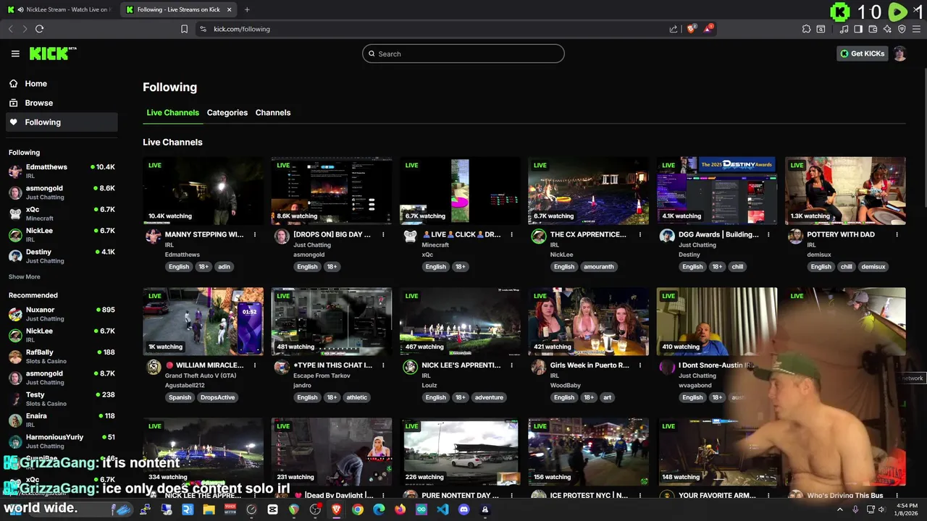Focus the Search field
The width and height of the screenshot is (927, 521).
point(463,54)
